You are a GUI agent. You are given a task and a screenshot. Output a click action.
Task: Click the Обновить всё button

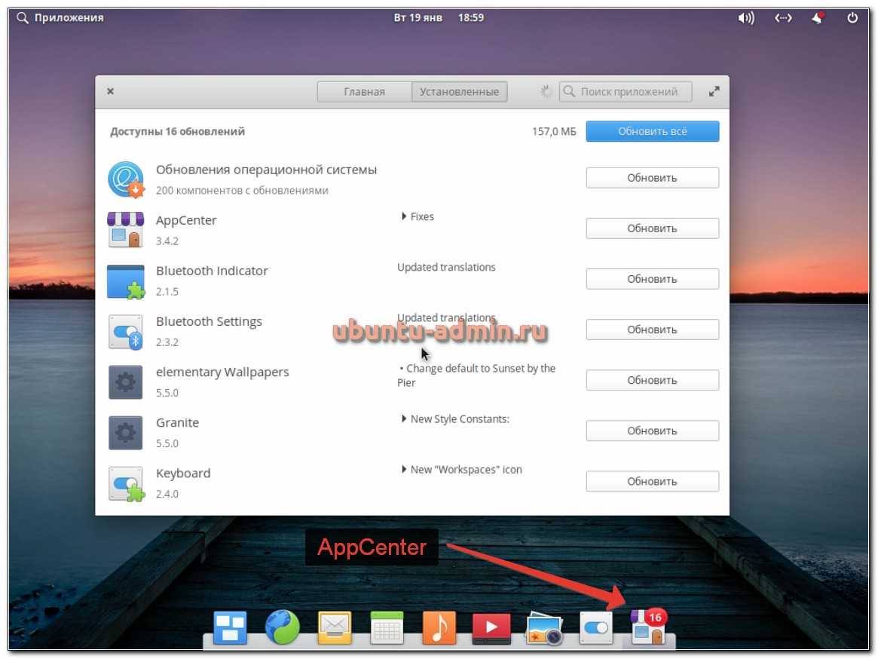tap(652, 131)
